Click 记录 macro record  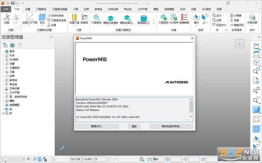(x=217, y=20)
